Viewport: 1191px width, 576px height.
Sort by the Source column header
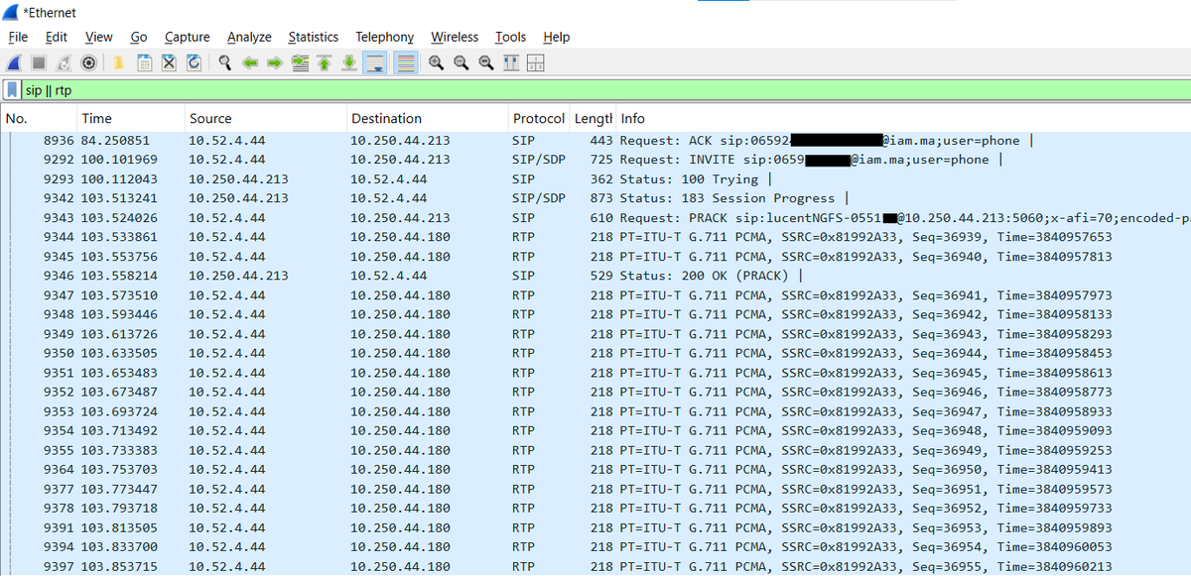pos(265,118)
